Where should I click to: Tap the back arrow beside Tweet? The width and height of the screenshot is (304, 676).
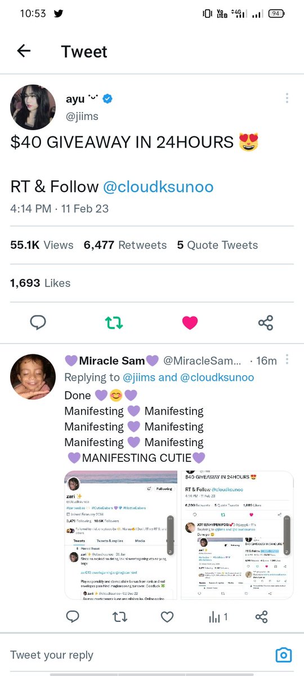(24, 51)
